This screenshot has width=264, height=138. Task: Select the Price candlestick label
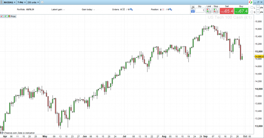(x=12, y=16)
